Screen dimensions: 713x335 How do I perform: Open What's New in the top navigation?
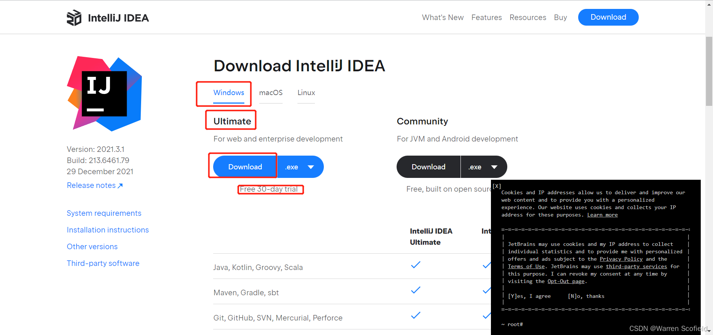pos(443,17)
